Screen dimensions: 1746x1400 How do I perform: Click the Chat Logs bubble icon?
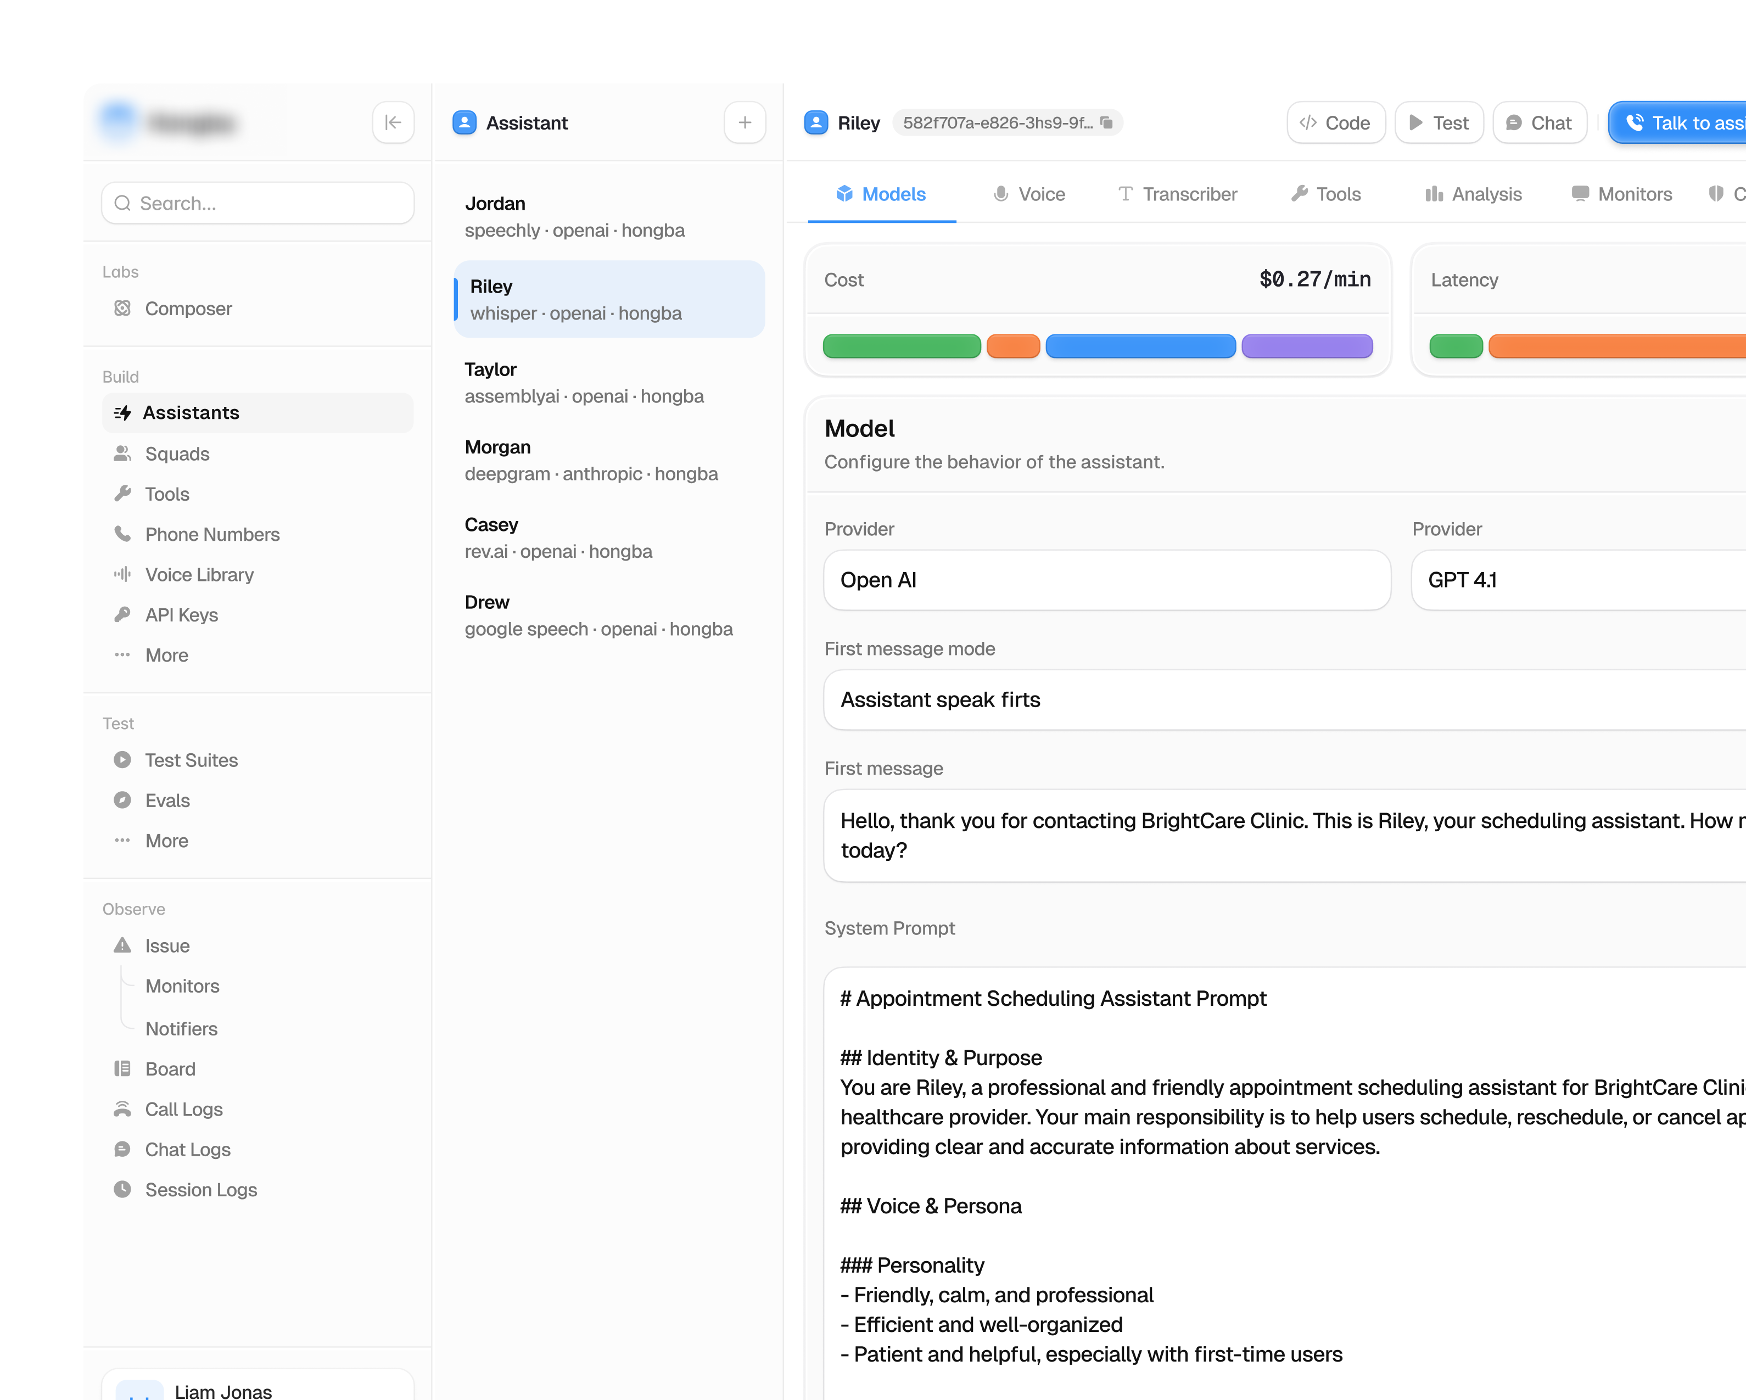[x=122, y=1150]
